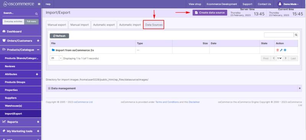Select the Data Sources tab

(154, 25)
